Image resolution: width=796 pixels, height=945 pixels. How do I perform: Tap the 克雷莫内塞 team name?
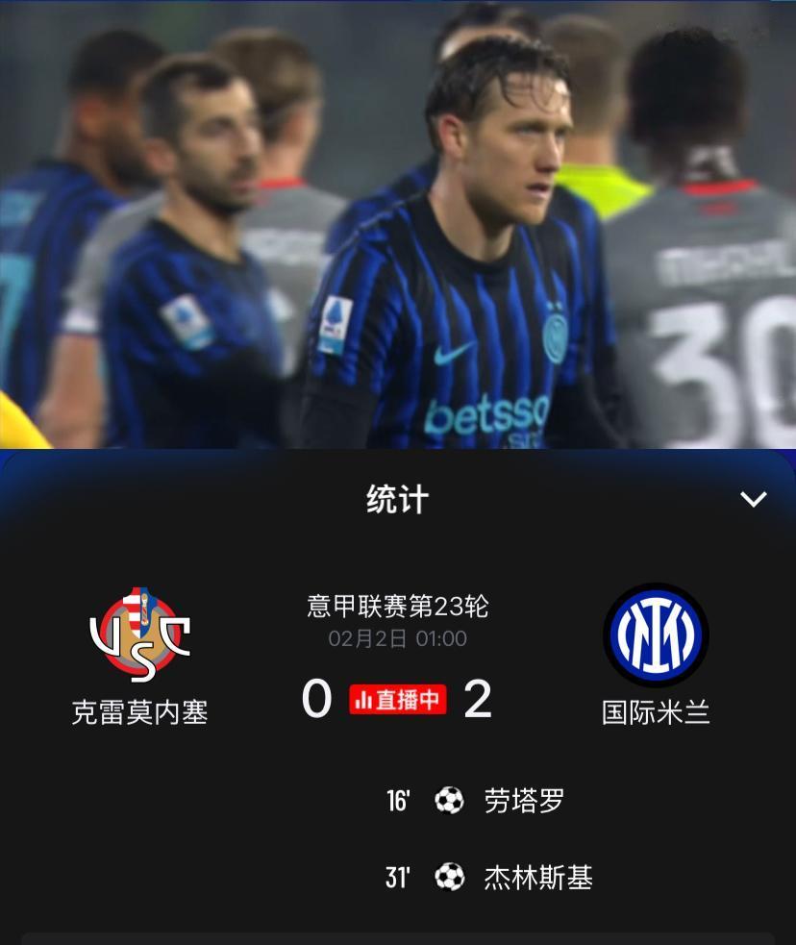pos(139,712)
